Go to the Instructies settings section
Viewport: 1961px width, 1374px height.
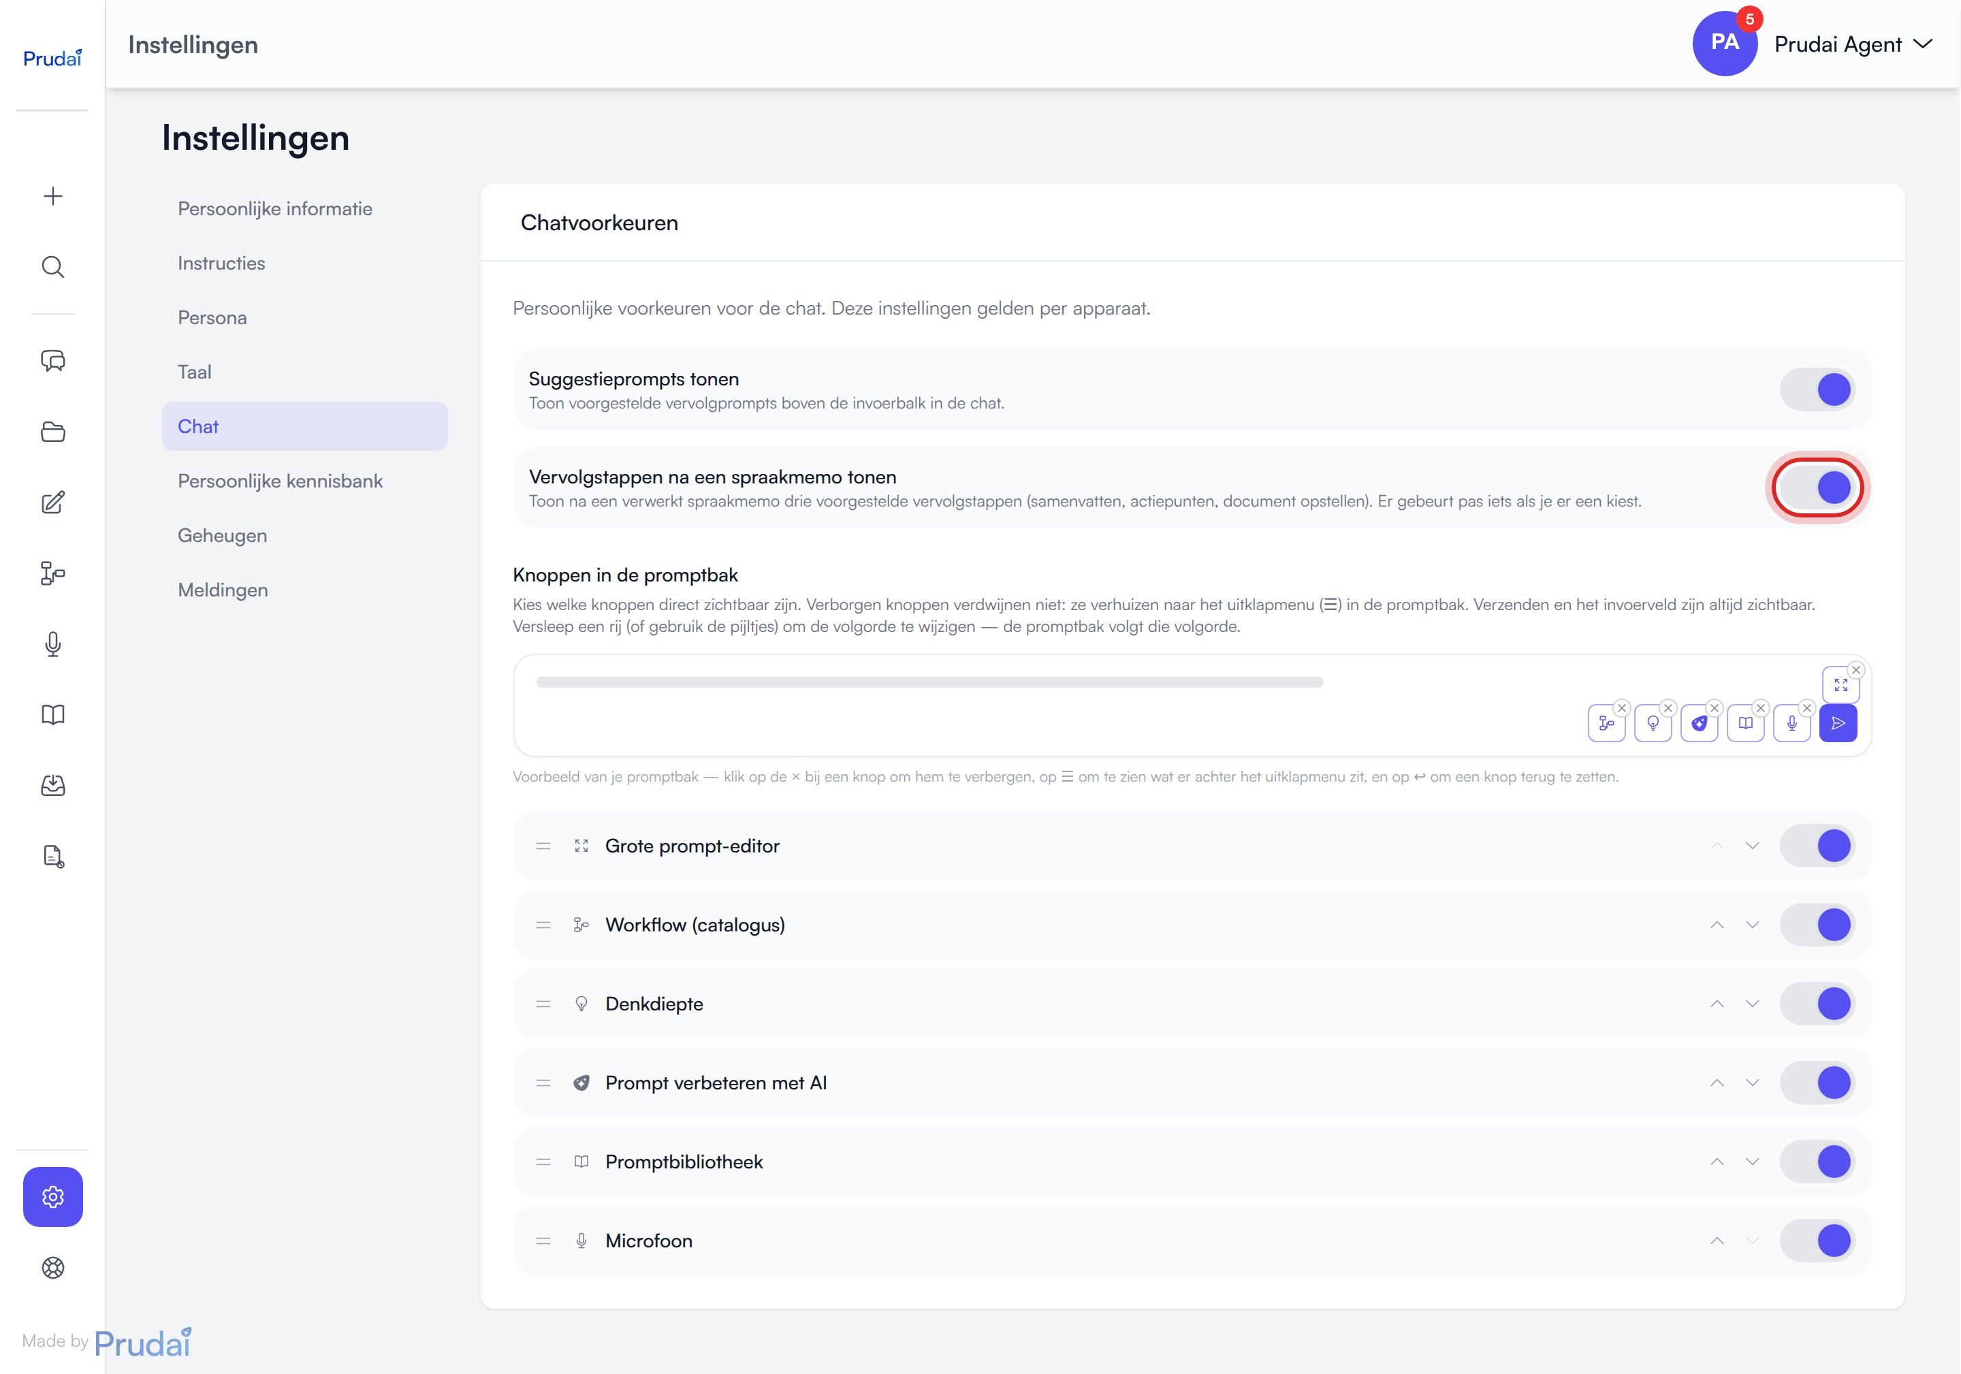(305, 263)
